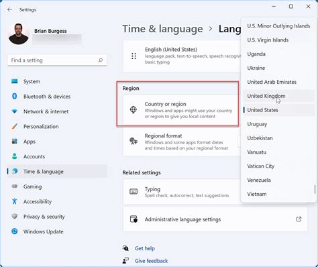Click the Country or region setting row

(180, 110)
